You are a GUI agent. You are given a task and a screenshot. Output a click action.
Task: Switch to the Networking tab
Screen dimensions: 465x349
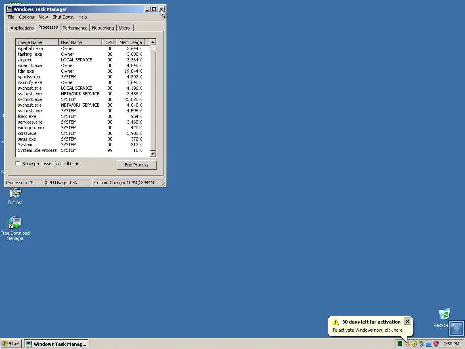103,28
